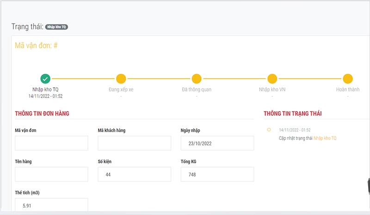This screenshot has height=215, width=370.
Task: Focus the Mã vận đơn input field
Action: pos(51,143)
